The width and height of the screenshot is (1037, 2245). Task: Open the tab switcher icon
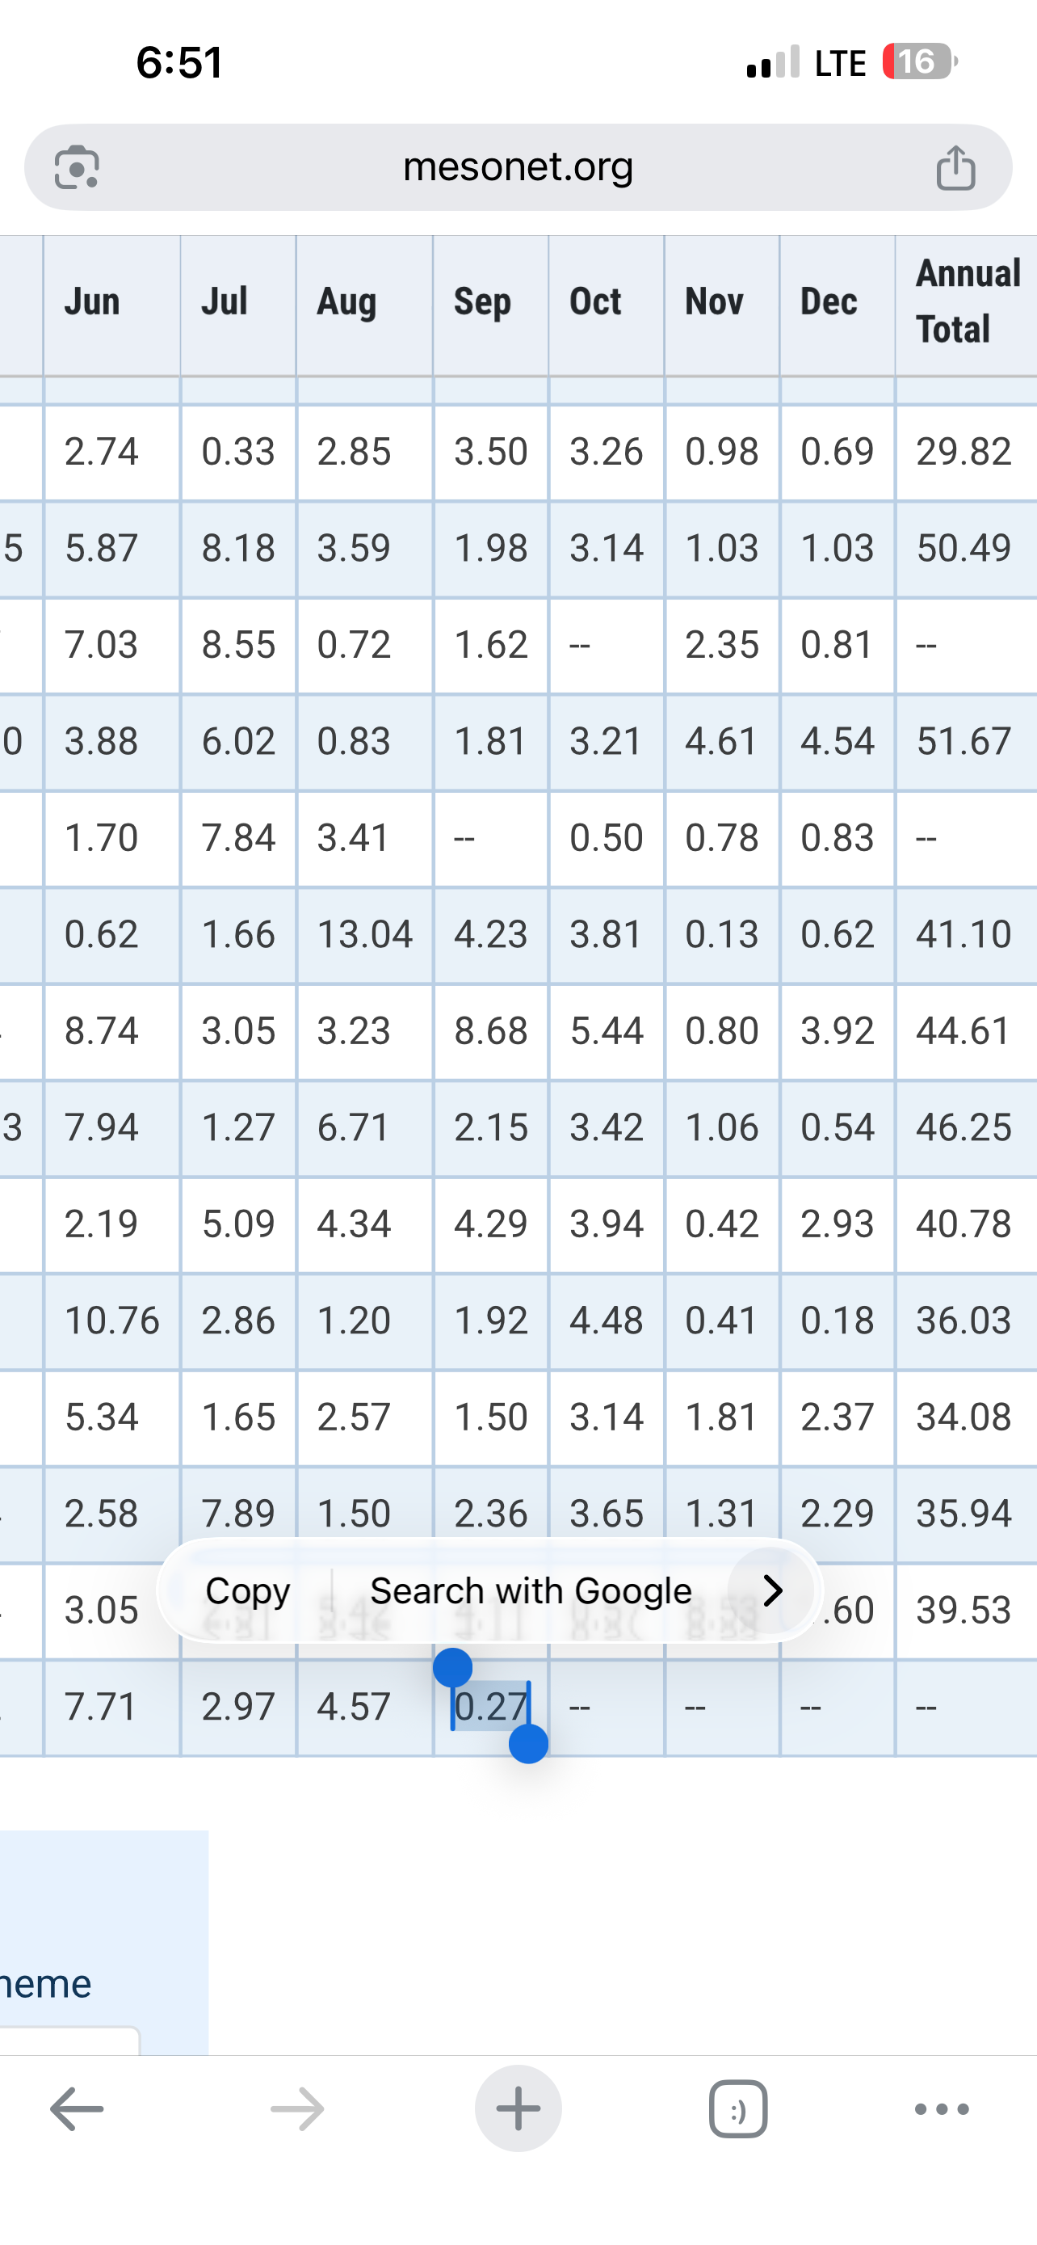point(738,2109)
